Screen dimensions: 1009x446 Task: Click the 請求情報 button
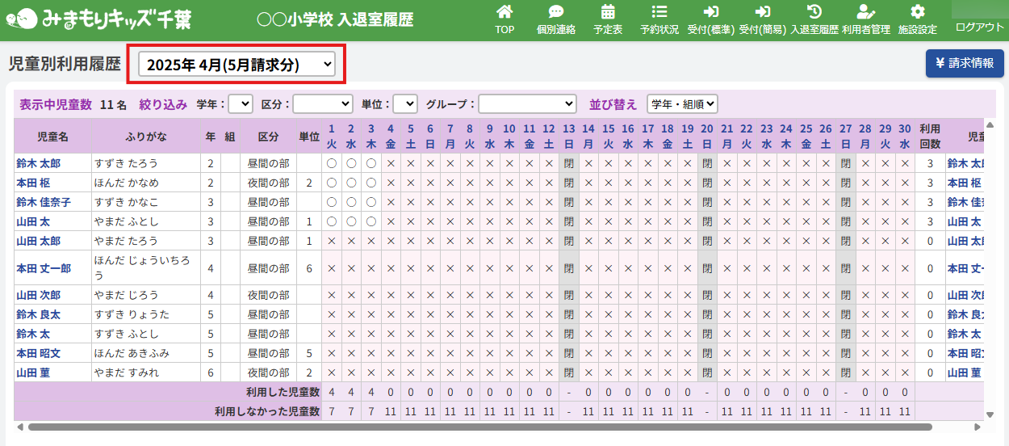(x=965, y=63)
